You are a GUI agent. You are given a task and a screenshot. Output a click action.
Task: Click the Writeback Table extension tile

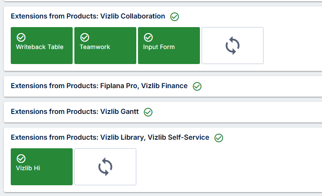[42, 46]
